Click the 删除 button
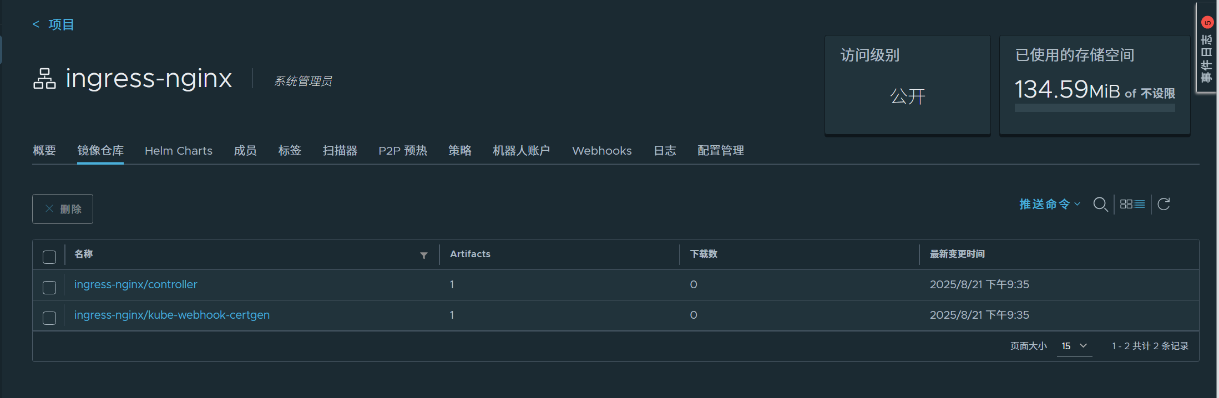The image size is (1219, 398). coord(63,209)
